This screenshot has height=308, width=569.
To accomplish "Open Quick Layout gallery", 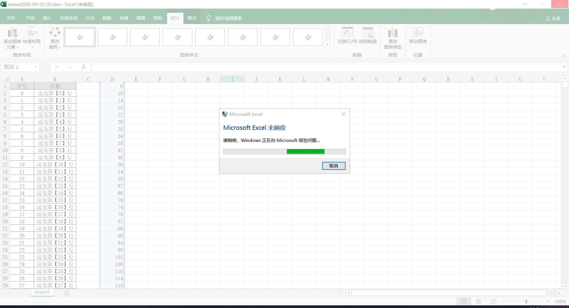I will click(x=32, y=38).
